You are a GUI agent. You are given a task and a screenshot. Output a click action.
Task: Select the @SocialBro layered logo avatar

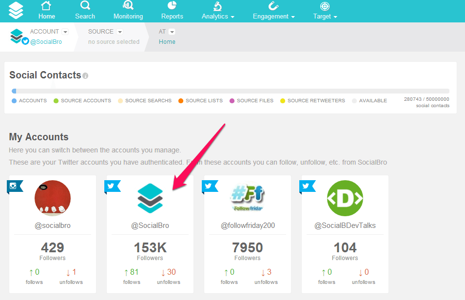tap(150, 198)
